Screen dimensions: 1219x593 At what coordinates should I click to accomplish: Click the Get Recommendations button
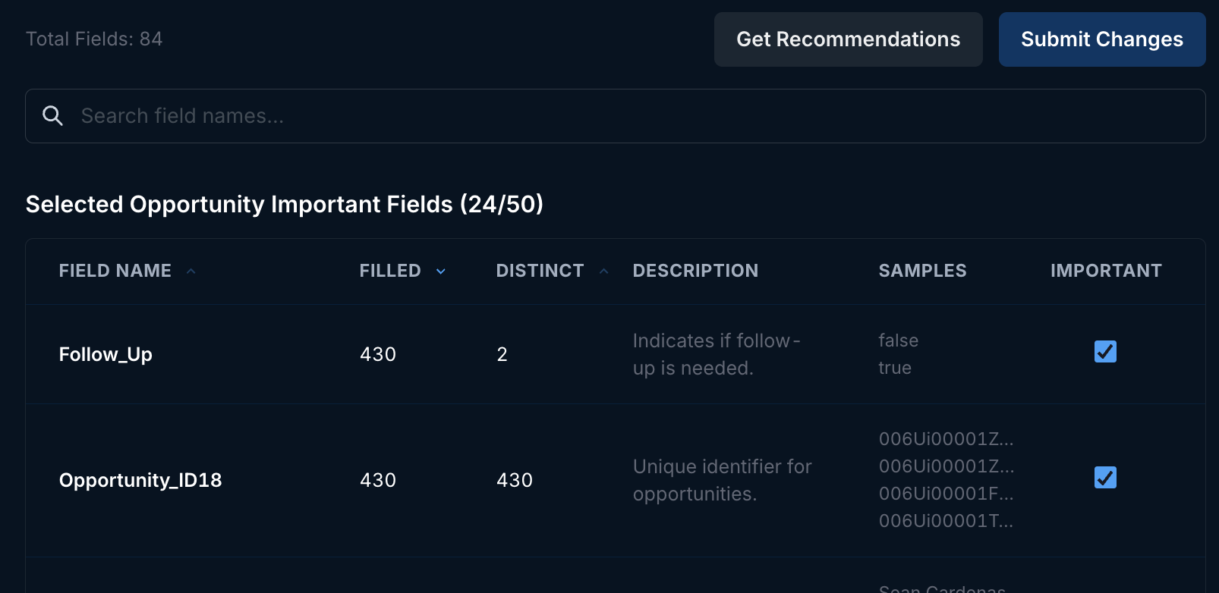[x=848, y=39]
